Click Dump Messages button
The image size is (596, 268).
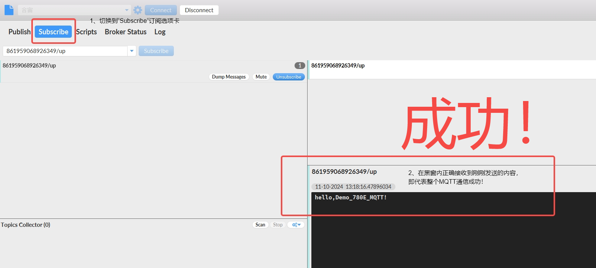229,77
